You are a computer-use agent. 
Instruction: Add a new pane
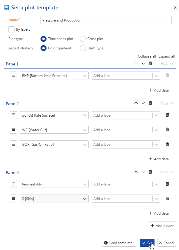pos(162,225)
